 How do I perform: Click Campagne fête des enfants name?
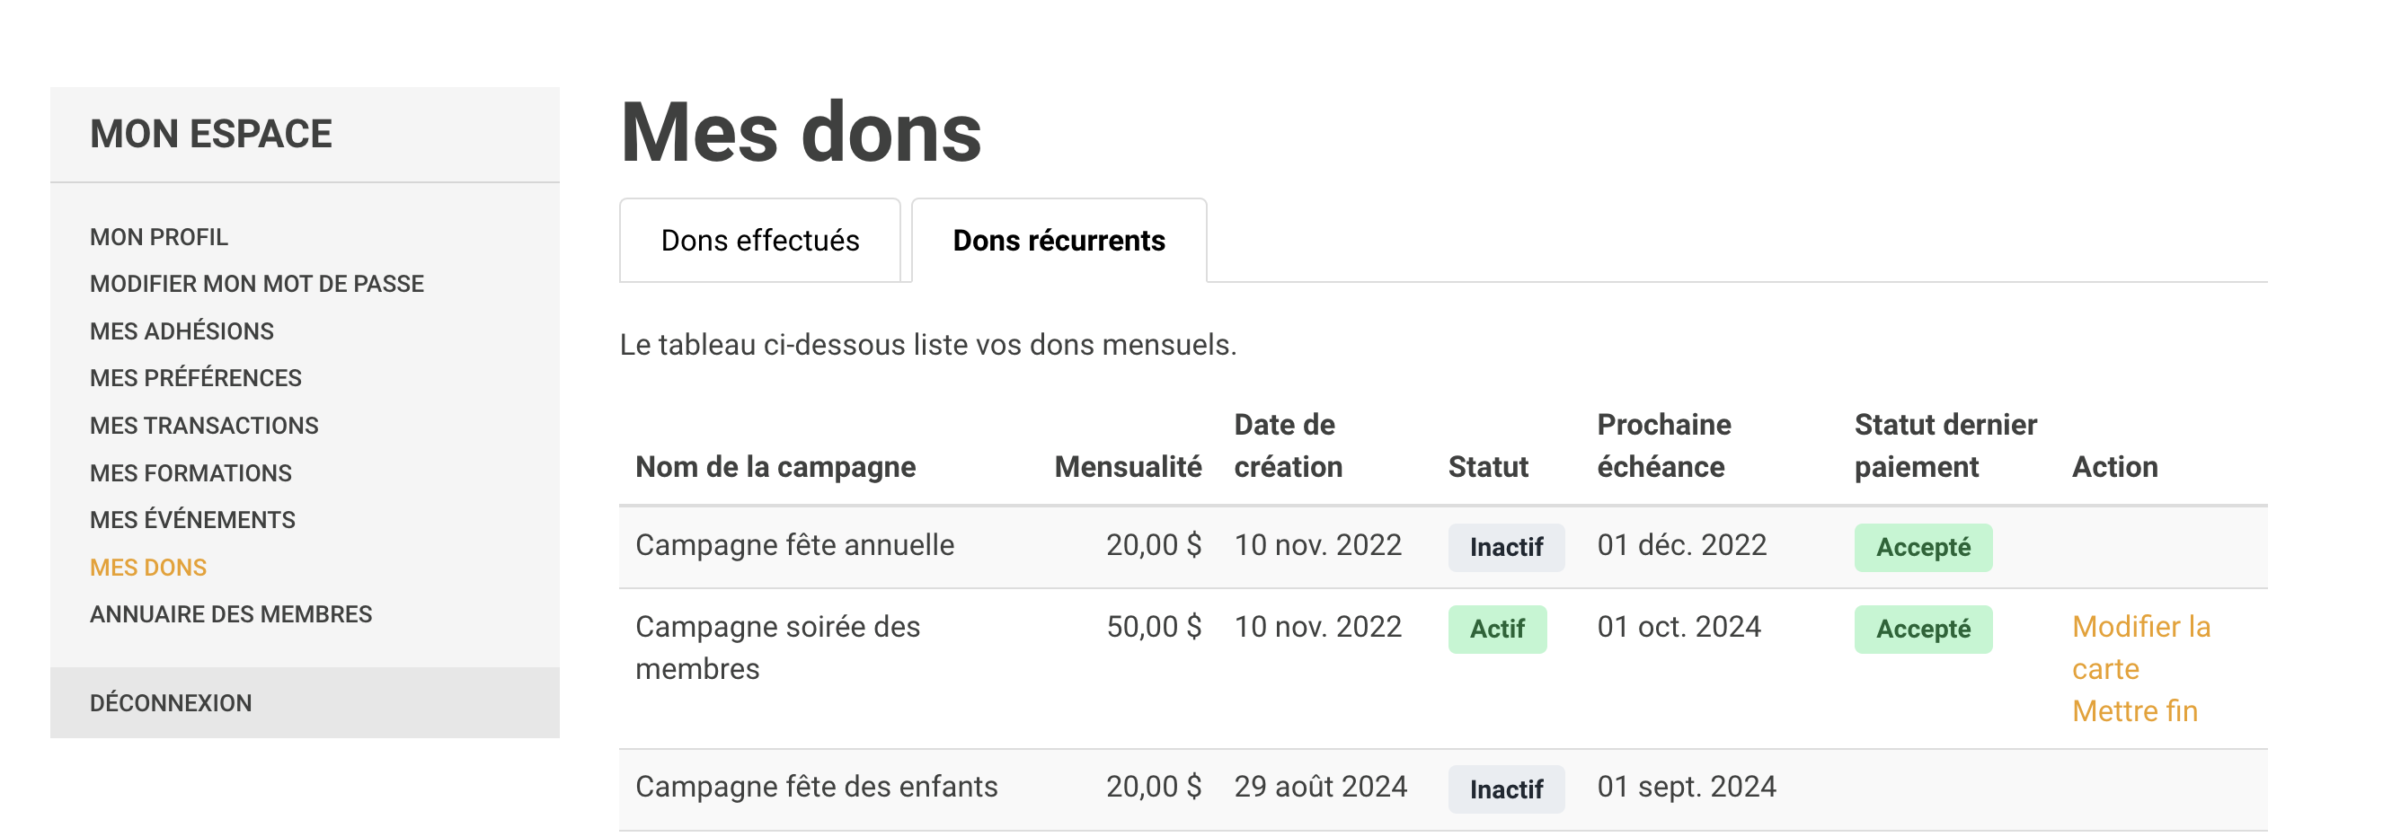point(816,787)
